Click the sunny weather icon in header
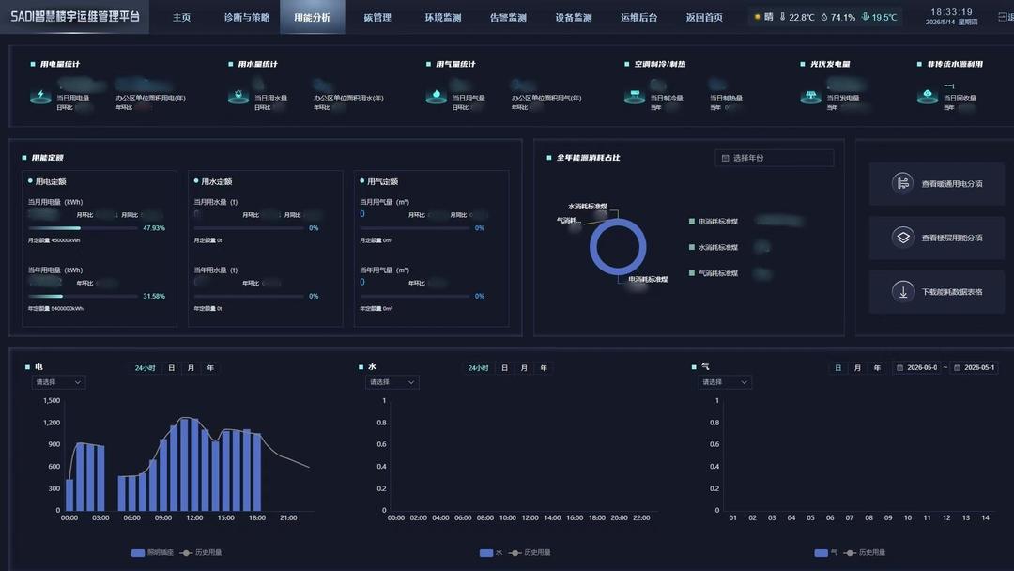1014x571 pixels. [x=758, y=17]
